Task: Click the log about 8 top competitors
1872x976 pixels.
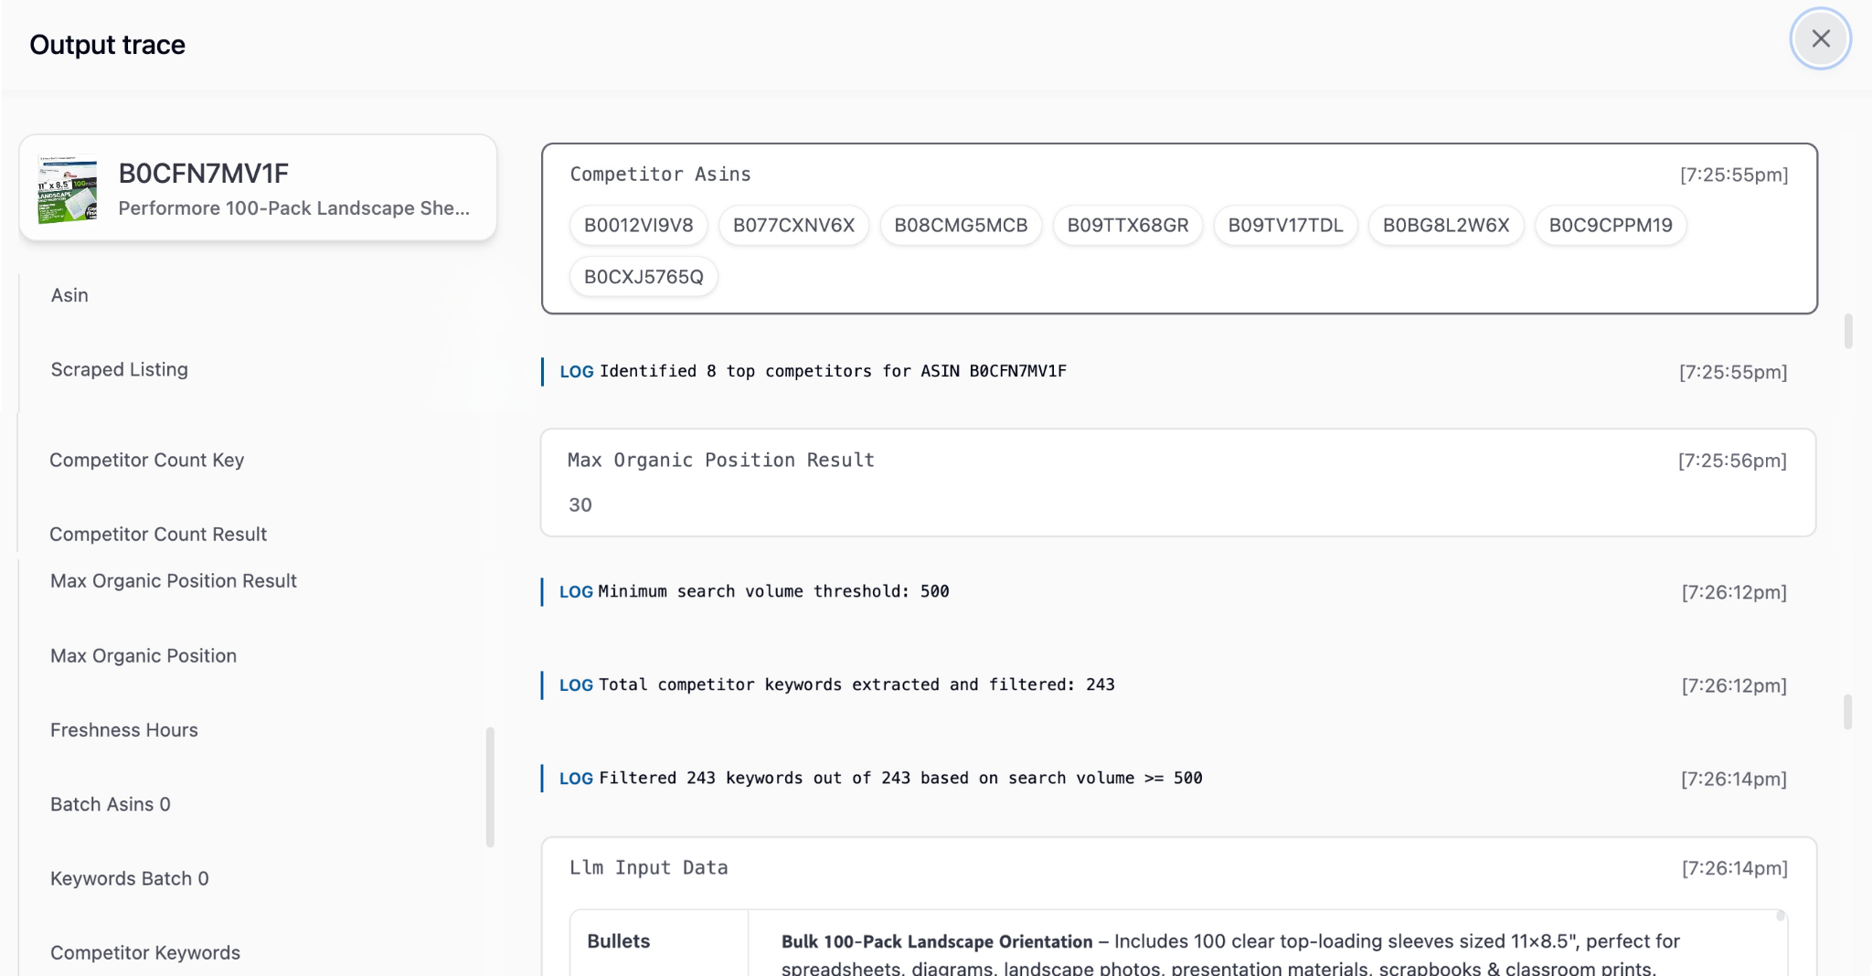Action: click(x=814, y=371)
